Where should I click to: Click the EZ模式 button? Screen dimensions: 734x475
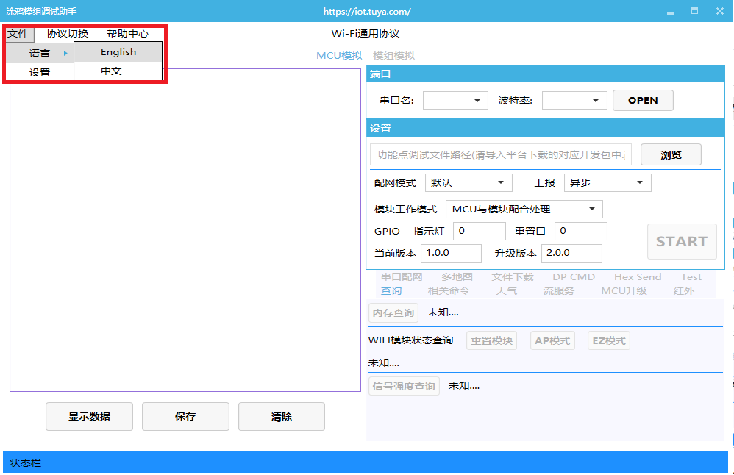608,340
